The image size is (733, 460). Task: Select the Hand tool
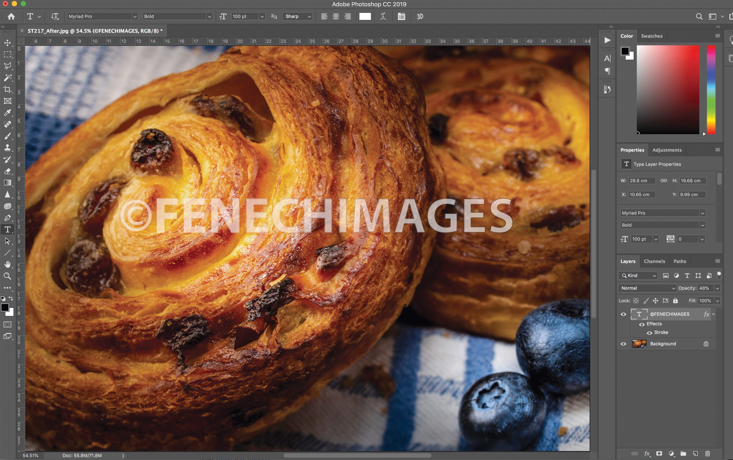[8, 264]
